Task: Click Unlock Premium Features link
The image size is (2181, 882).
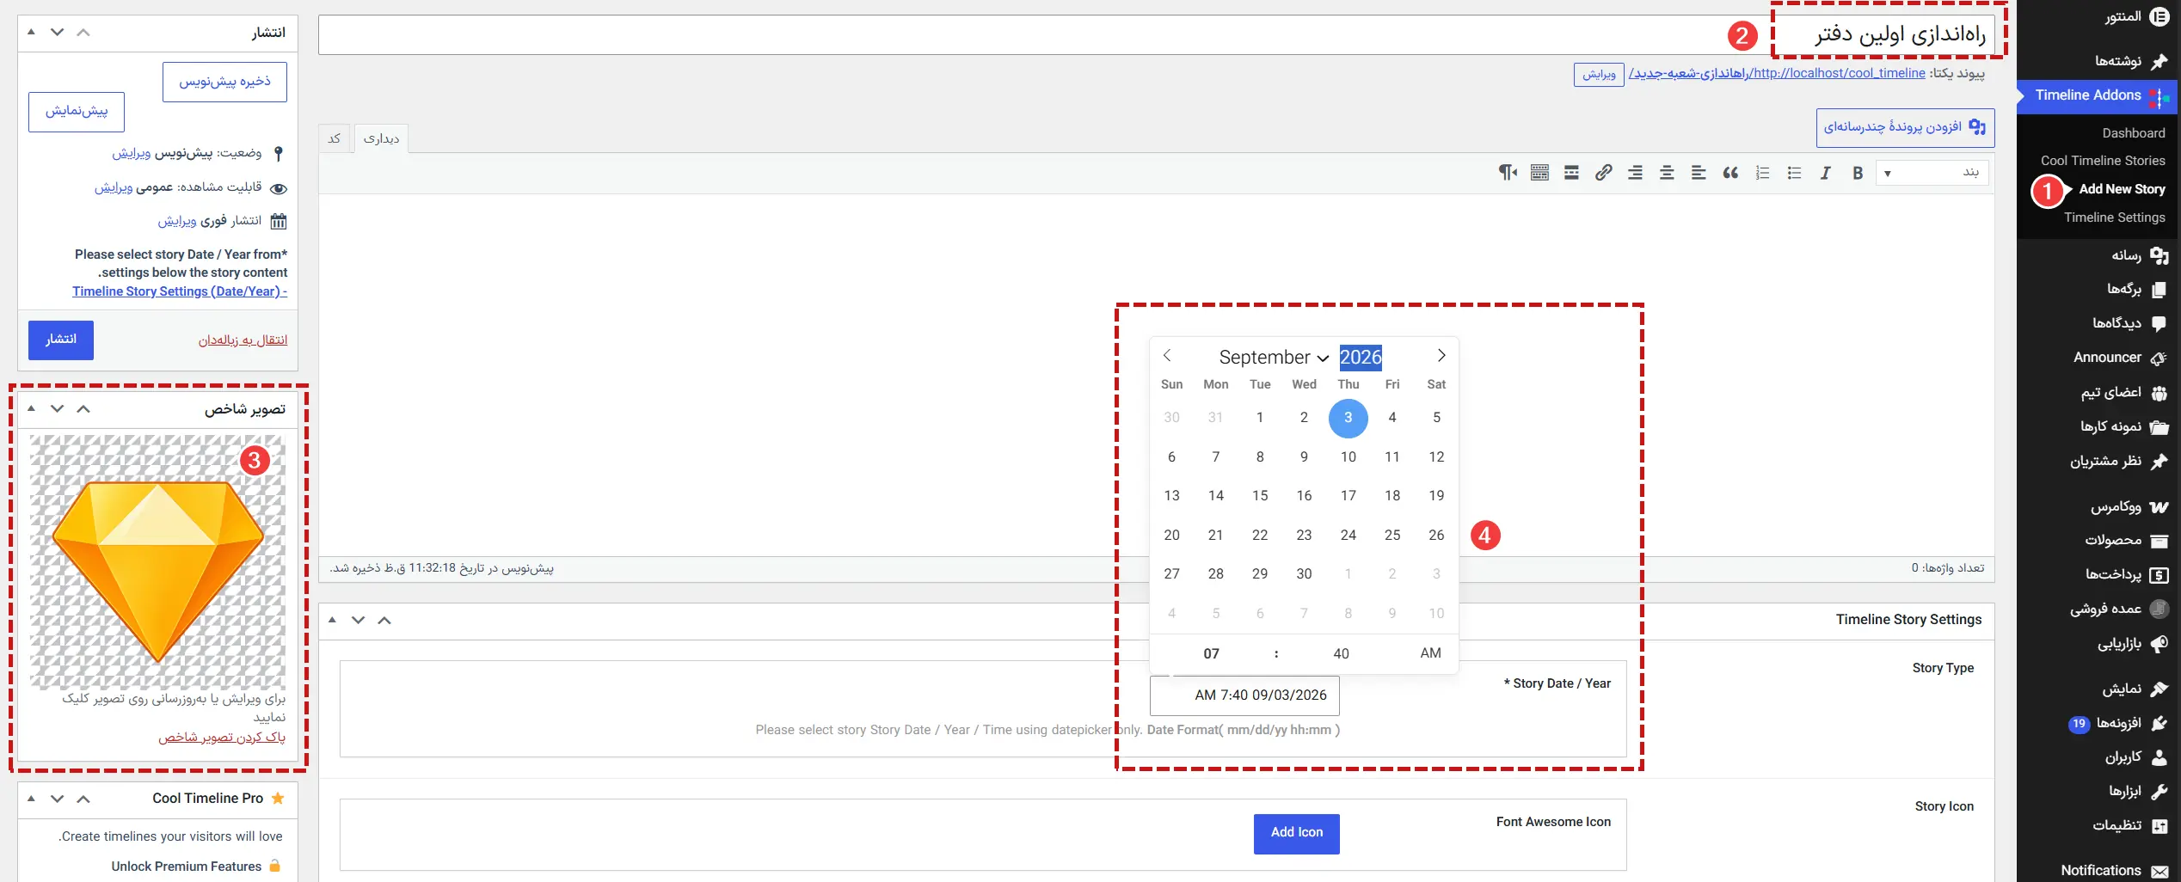Action: [187, 867]
